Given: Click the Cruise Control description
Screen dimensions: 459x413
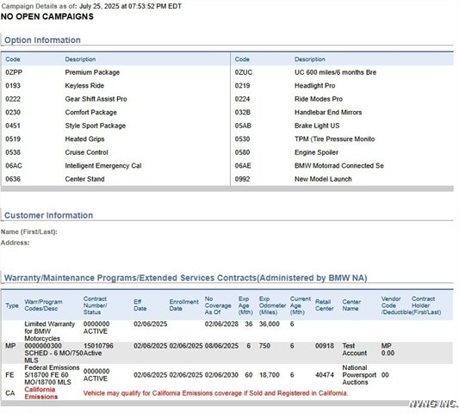Looking at the screenshot, I should [x=86, y=152].
